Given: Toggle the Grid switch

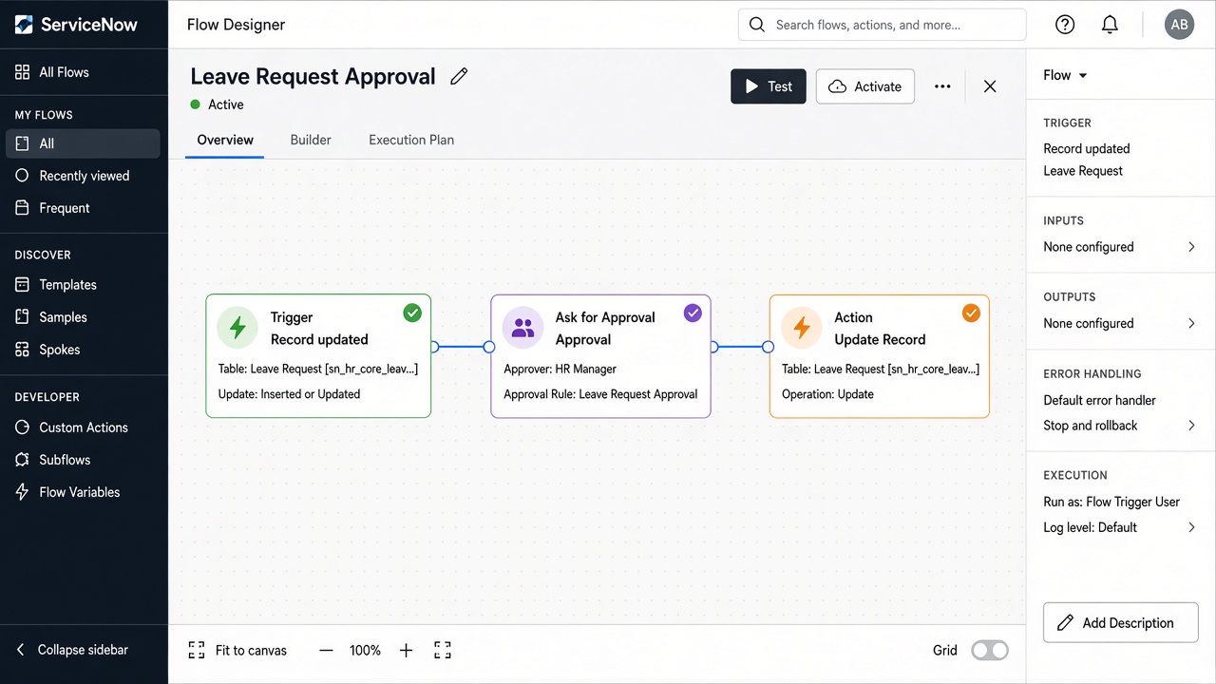Looking at the screenshot, I should click(989, 650).
